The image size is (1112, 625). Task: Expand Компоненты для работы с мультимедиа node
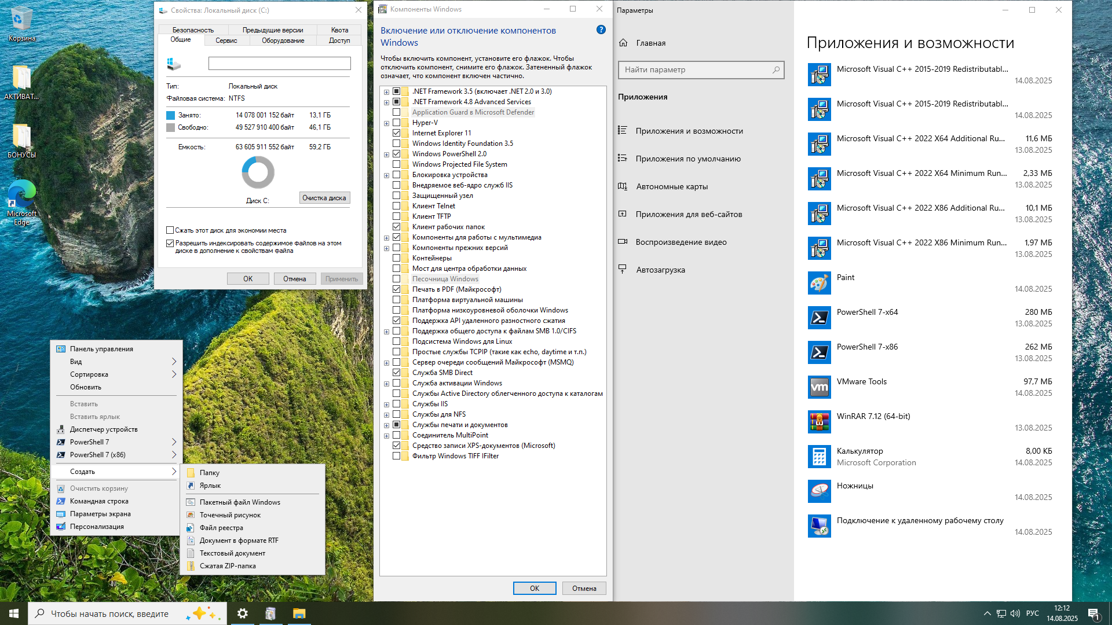point(386,237)
